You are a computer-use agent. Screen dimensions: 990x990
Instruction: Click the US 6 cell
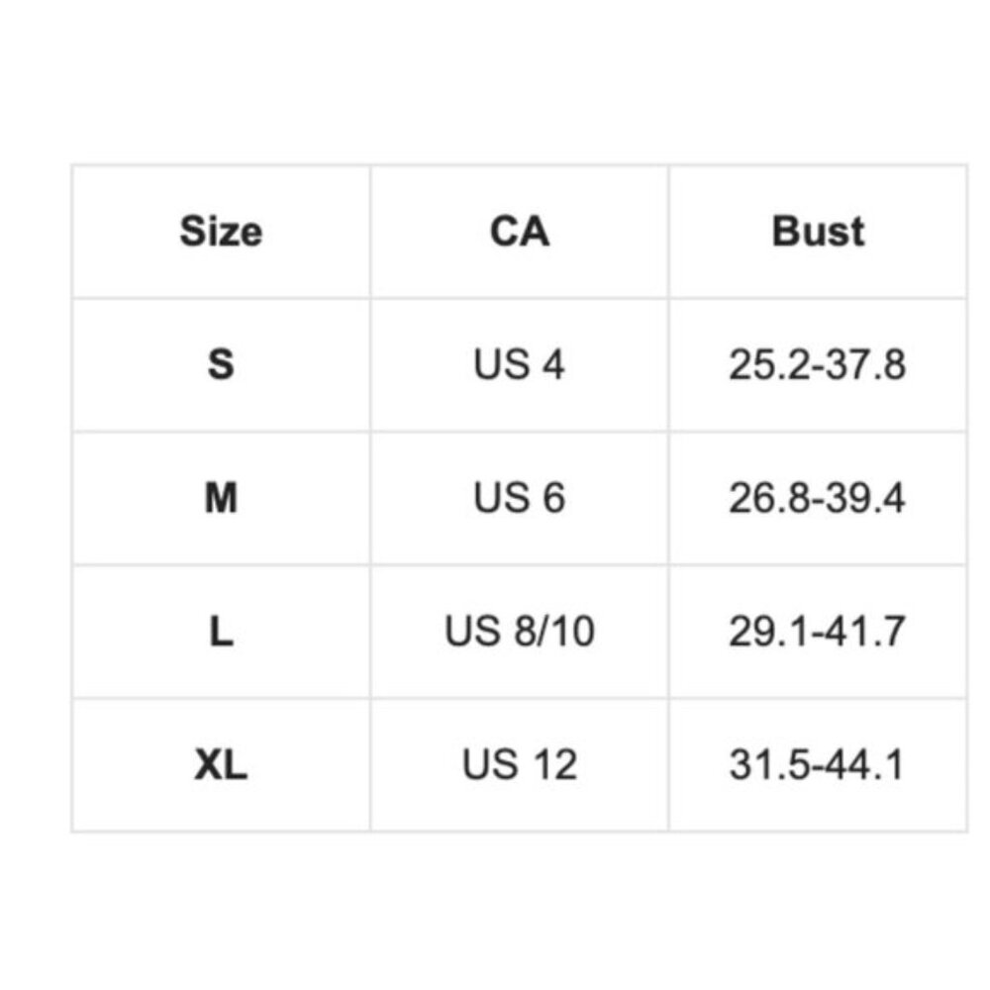pos(519,498)
